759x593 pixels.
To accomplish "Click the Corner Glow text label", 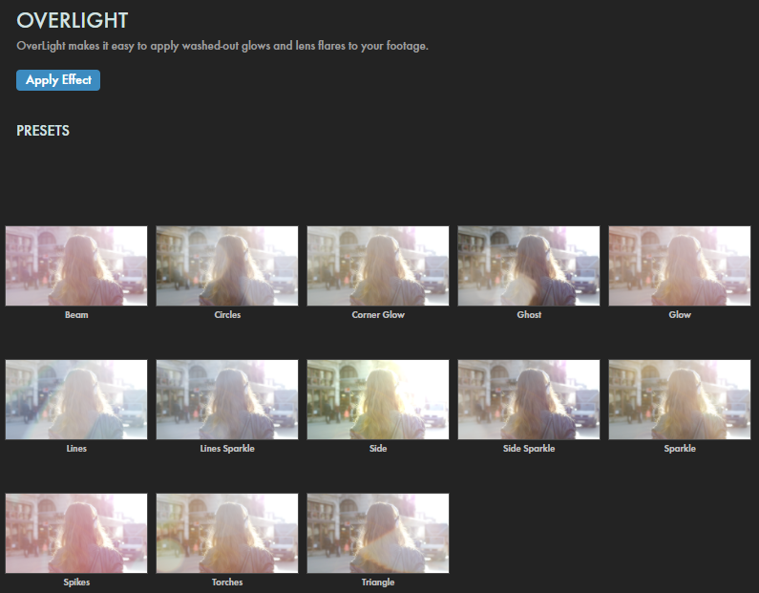I will click(378, 315).
